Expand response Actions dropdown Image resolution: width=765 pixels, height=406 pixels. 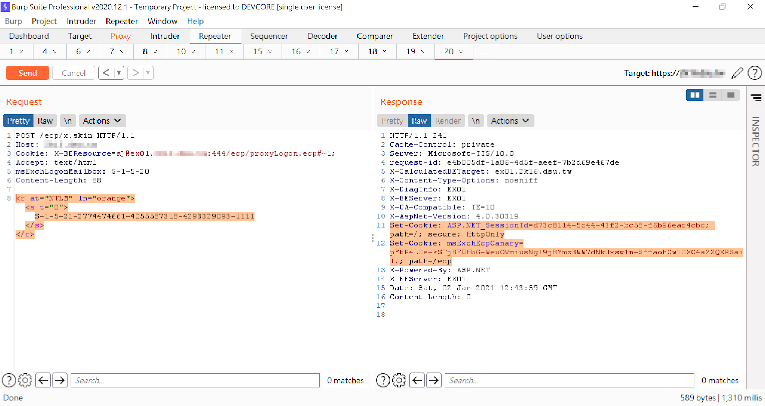[510, 121]
